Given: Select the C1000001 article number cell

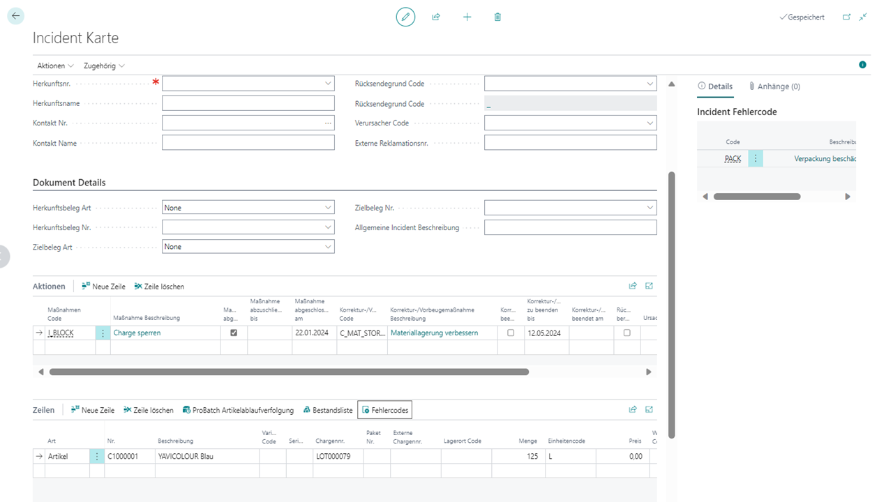Looking at the screenshot, I should [130, 457].
